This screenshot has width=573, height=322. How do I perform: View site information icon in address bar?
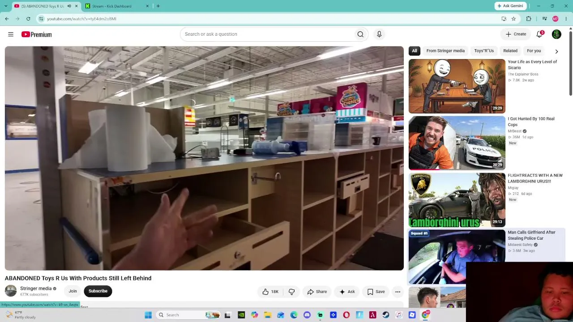[41, 19]
